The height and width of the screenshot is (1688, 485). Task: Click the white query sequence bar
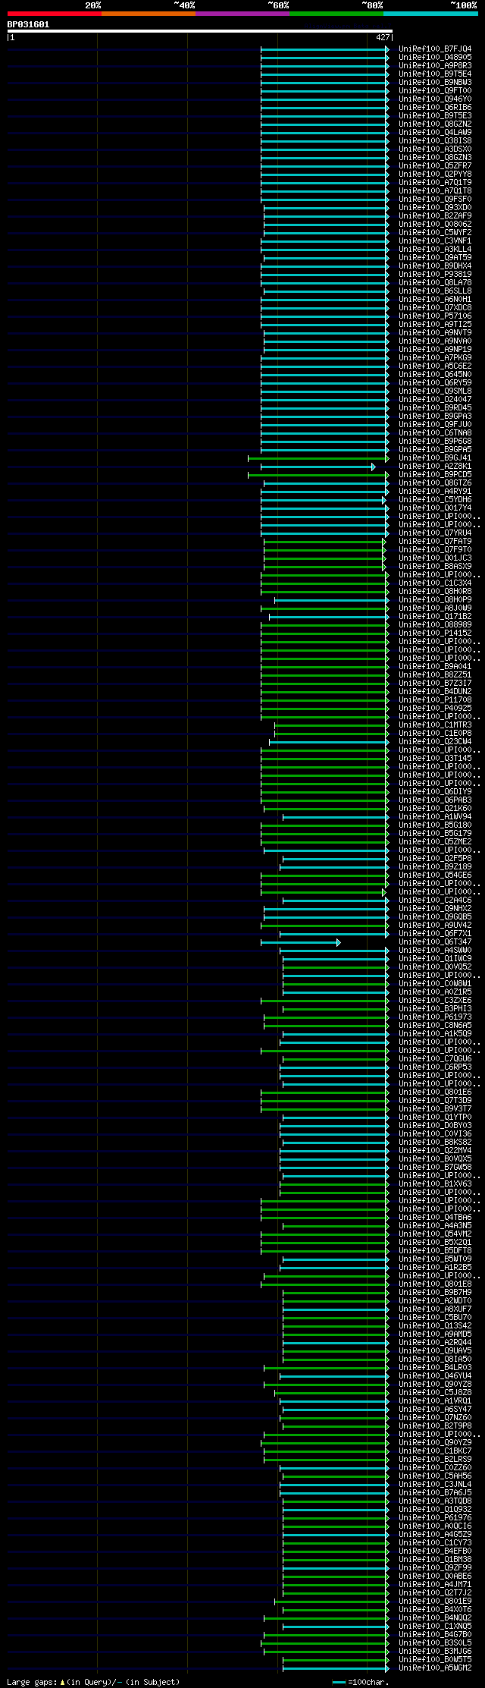[199, 31]
